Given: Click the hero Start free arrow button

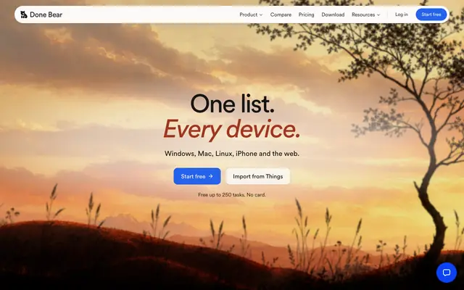Looking at the screenshot, I should point(197,176).
